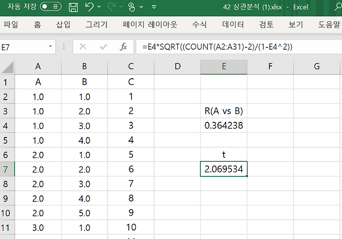Viewport: 342px width, 239px height.
Task: Click the Insert Function fx icon
Action: tap(123, 46)
